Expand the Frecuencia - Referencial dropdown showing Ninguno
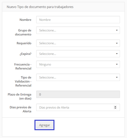Screen dimensions: 127x138 click(78, 64)
